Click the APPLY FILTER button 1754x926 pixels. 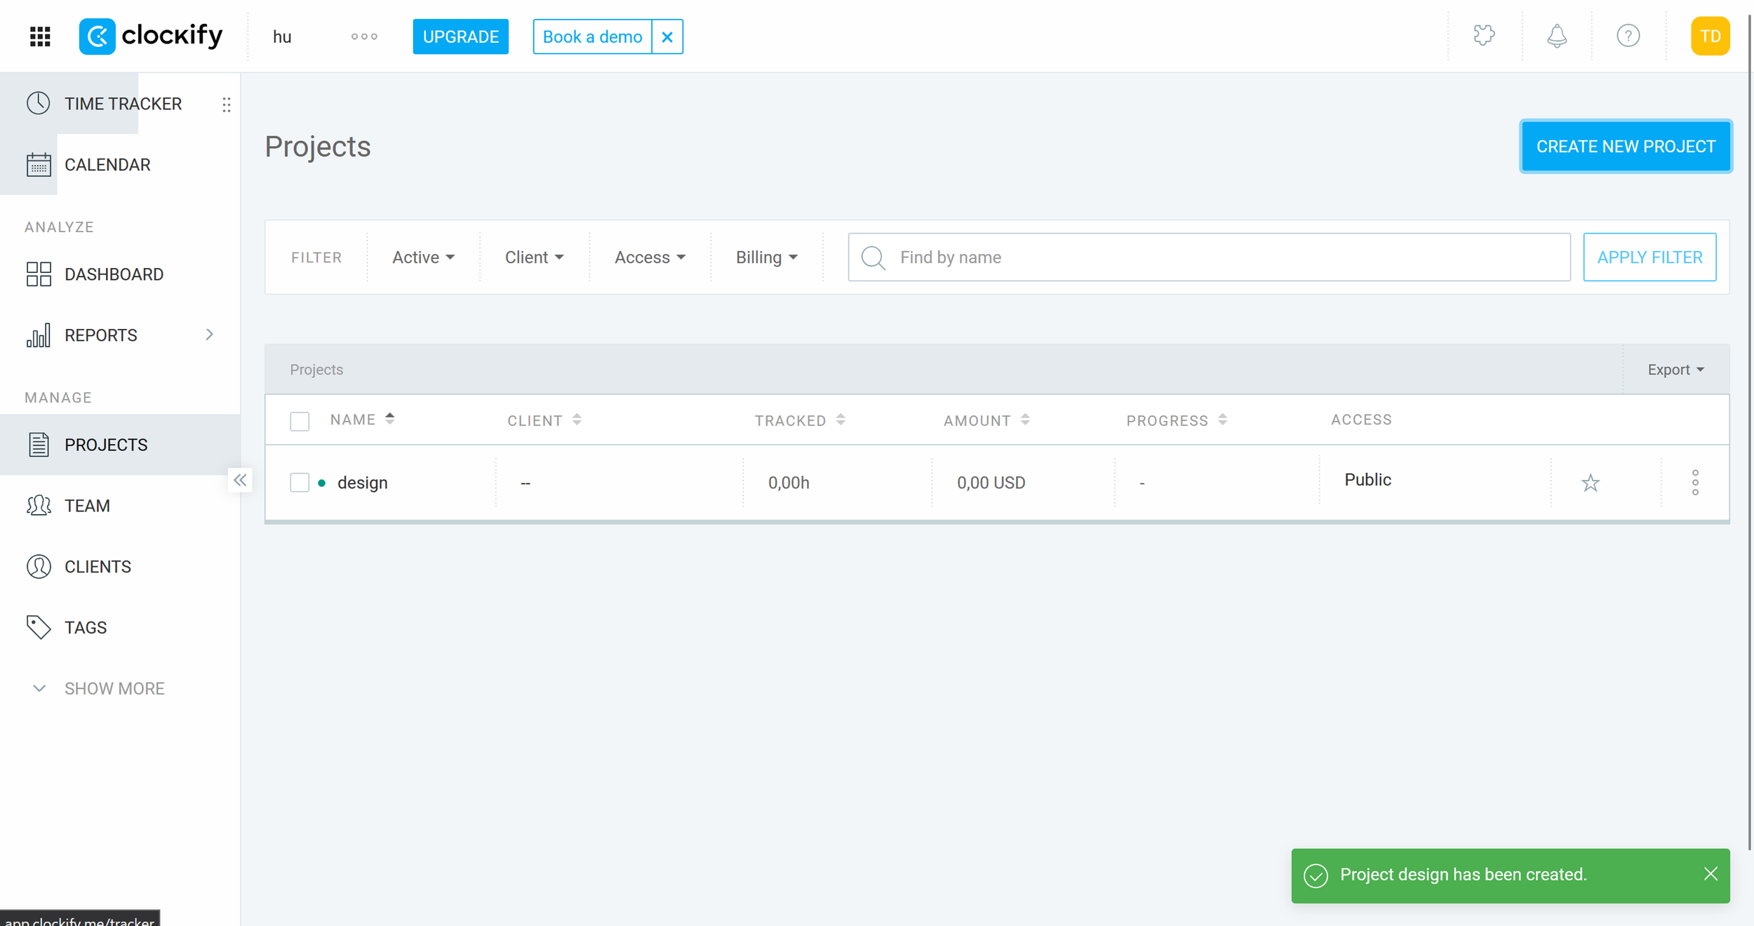(1649, 257)
